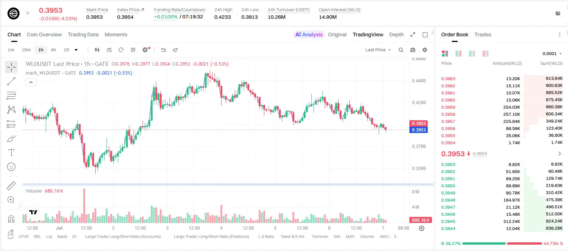The image size is (568, 251).
Task: Select the ruler measure tool
Action: pos(11,186)
